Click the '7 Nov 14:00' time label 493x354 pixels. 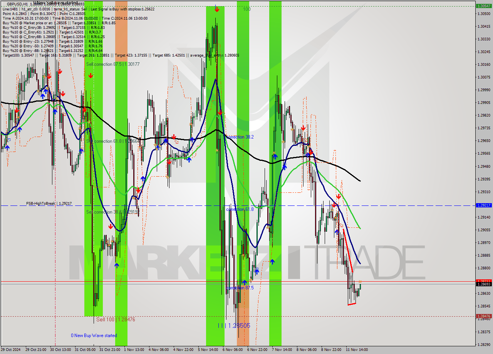(x=282, y=350)
